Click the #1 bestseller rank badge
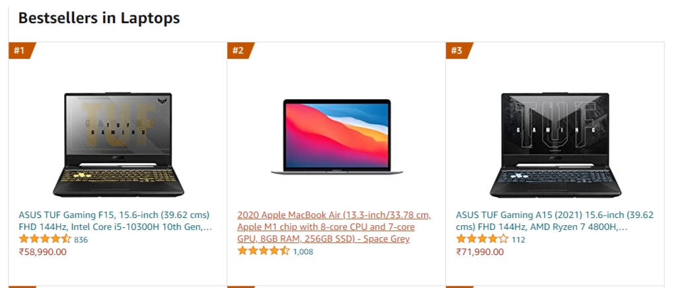 coord(21,51)
